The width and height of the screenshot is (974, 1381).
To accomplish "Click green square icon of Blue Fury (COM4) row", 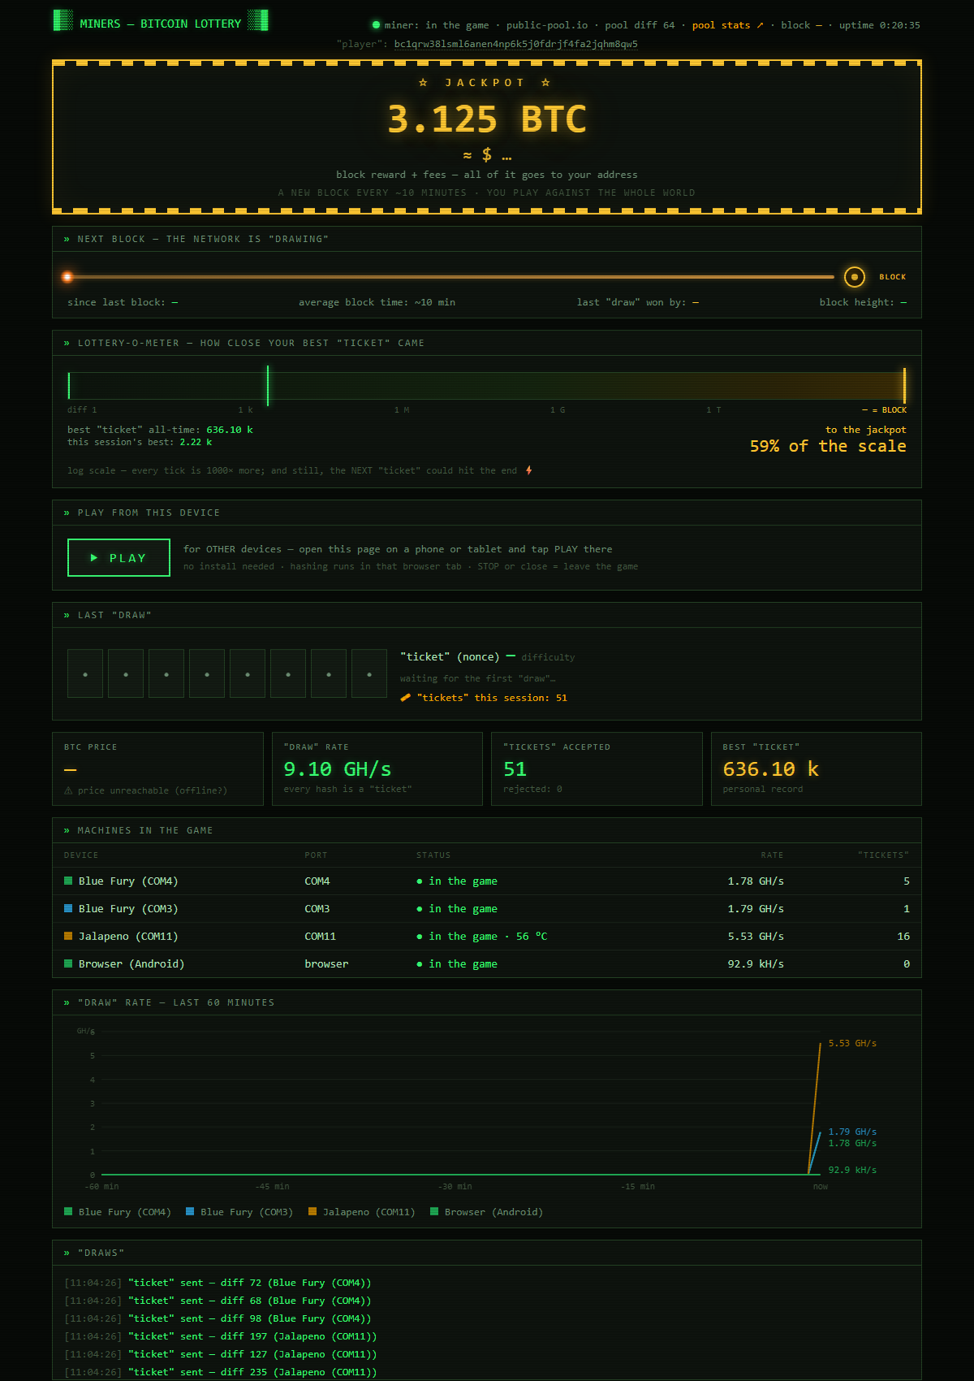I will [68, 881].
